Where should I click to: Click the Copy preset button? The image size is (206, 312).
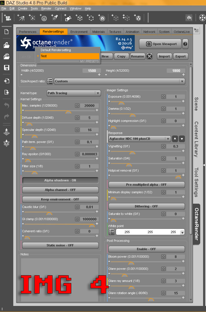coord(121,56)
